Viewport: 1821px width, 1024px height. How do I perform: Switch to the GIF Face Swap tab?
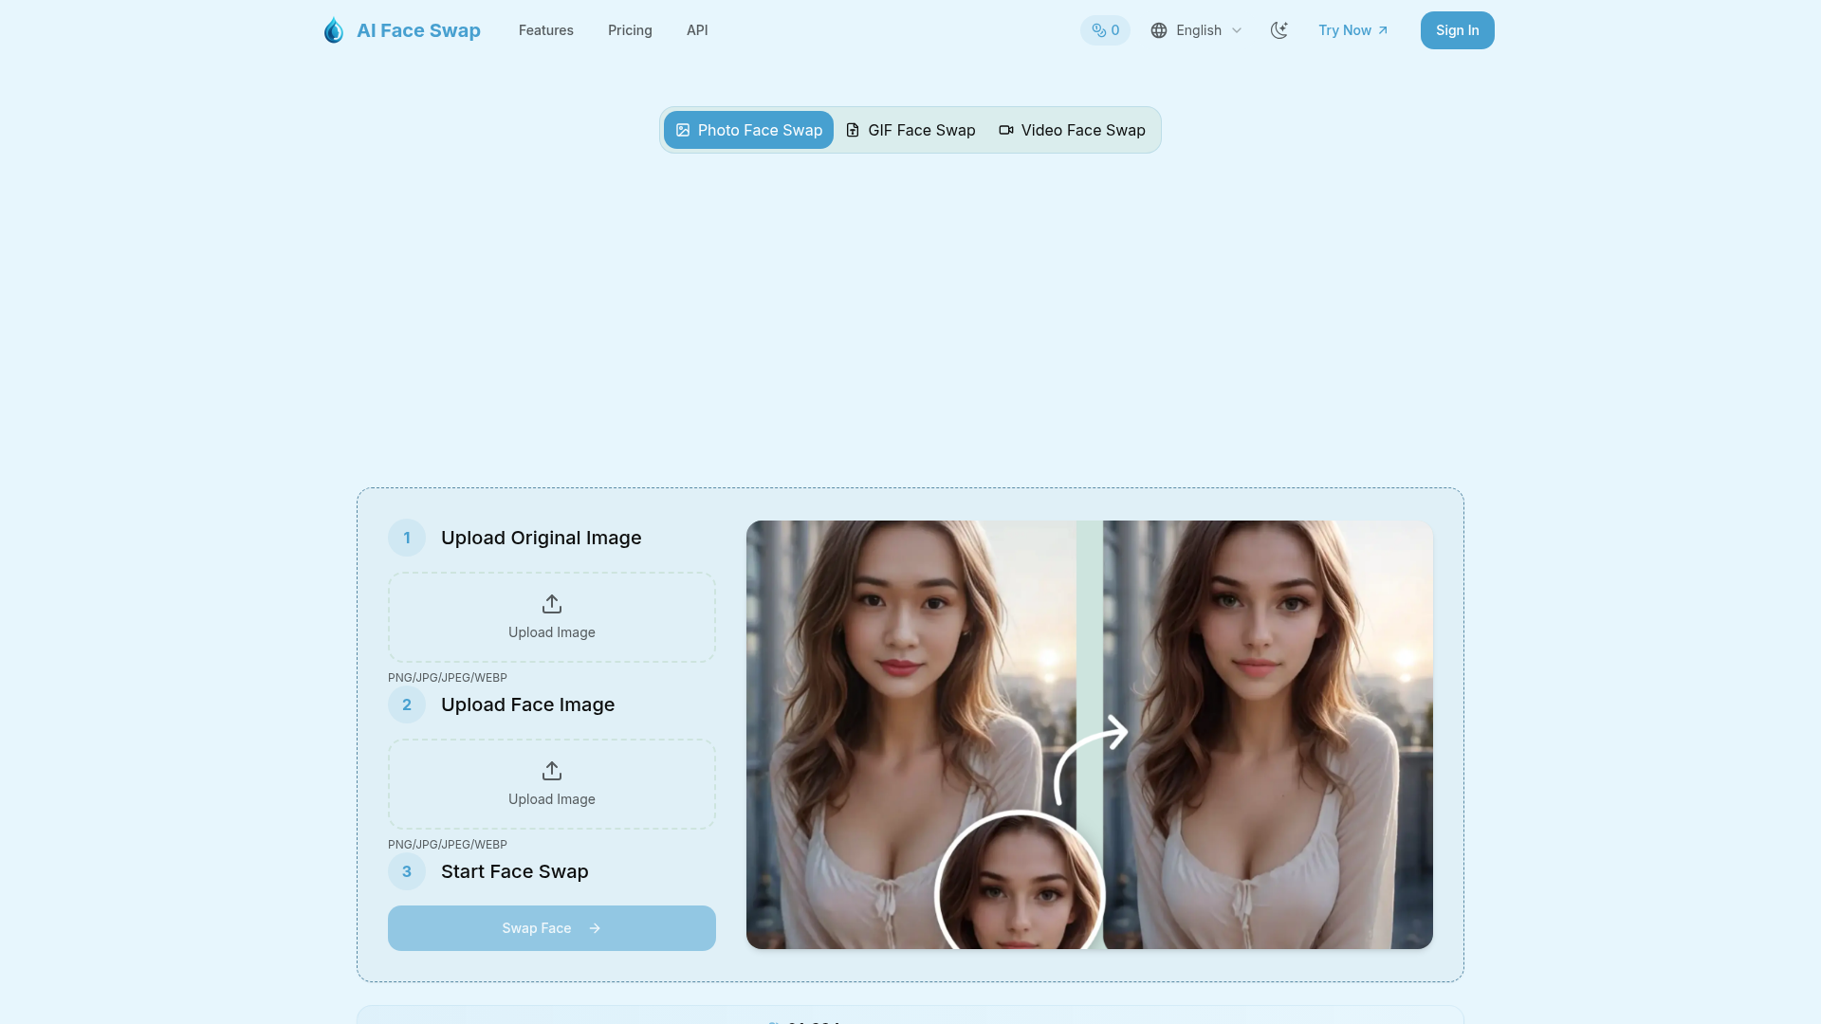(910, 130)
